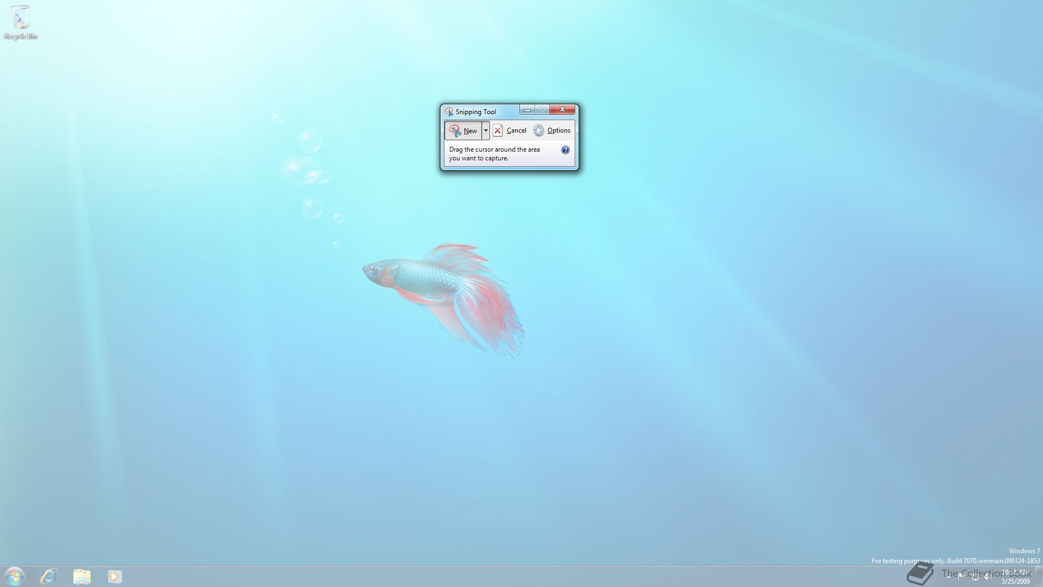The image size is (1043, 587).
Task: Select the Recycle Bin desktop icon
Action: tap(21, 22)
